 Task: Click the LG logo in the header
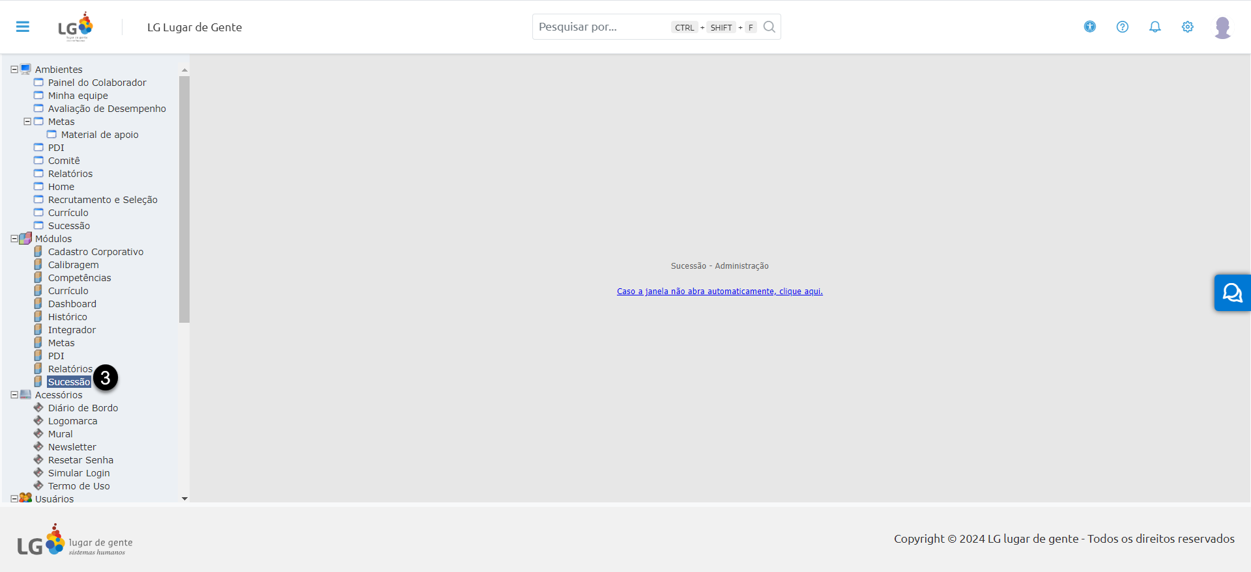(76, 27)
